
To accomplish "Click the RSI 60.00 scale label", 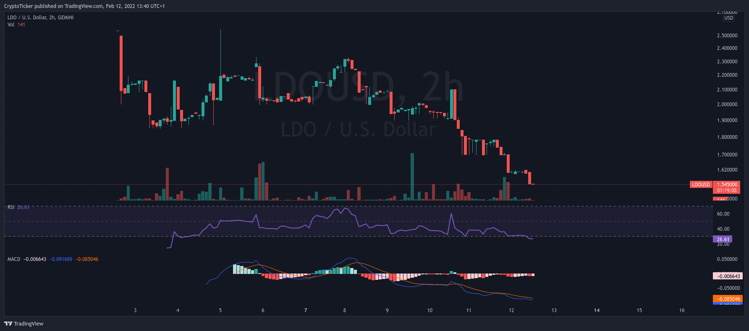I will [x=723, y=214].
